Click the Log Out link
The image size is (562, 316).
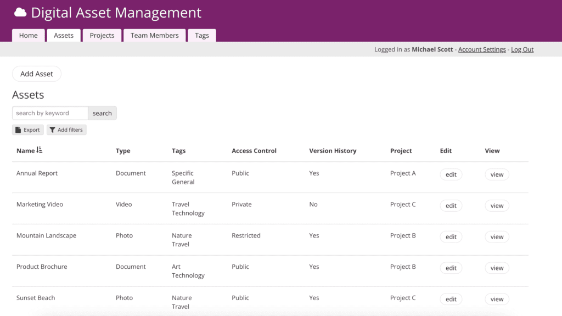tap(522, 49)
